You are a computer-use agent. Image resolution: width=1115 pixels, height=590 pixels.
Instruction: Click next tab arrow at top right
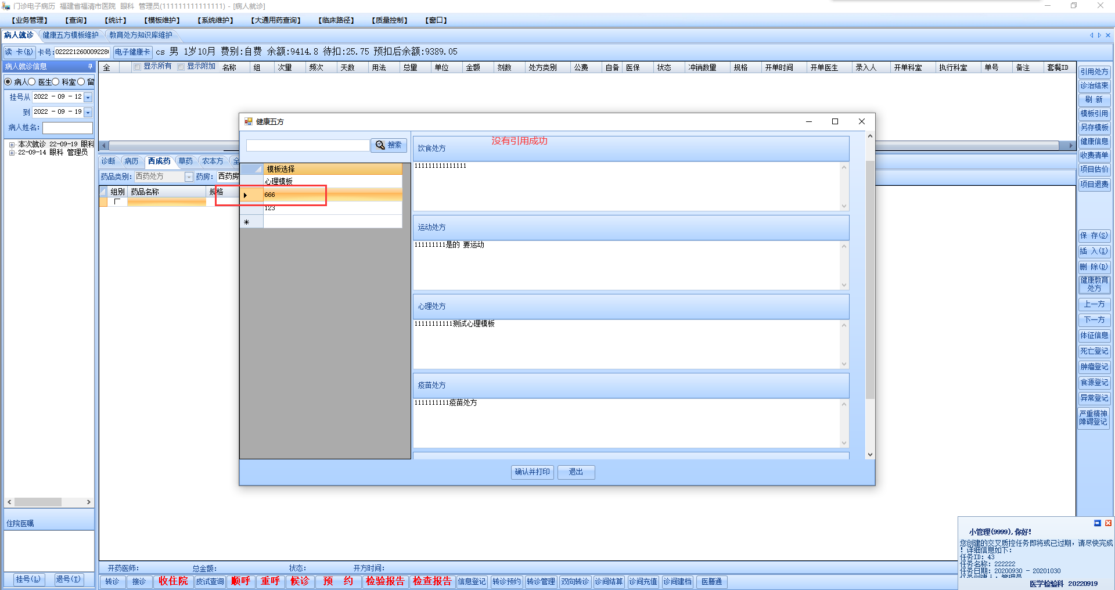(1099, 35)
